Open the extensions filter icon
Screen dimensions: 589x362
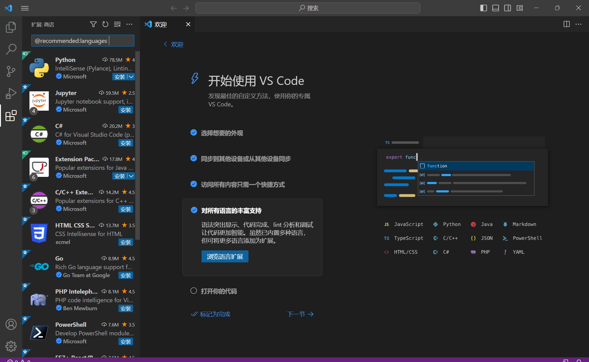(x=93, y=24)
